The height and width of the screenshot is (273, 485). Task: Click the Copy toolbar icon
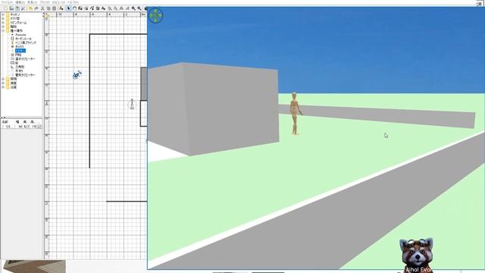coord(48,8)
